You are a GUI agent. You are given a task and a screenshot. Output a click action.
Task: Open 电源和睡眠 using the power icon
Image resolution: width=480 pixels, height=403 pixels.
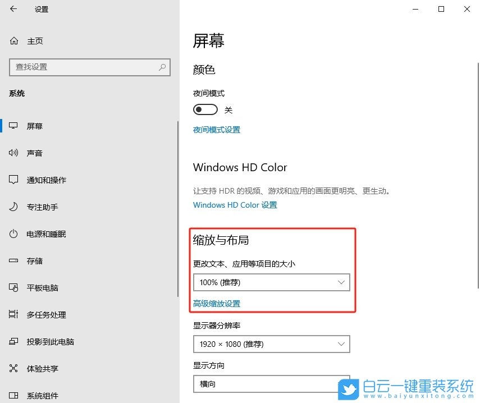click(13, 233)
